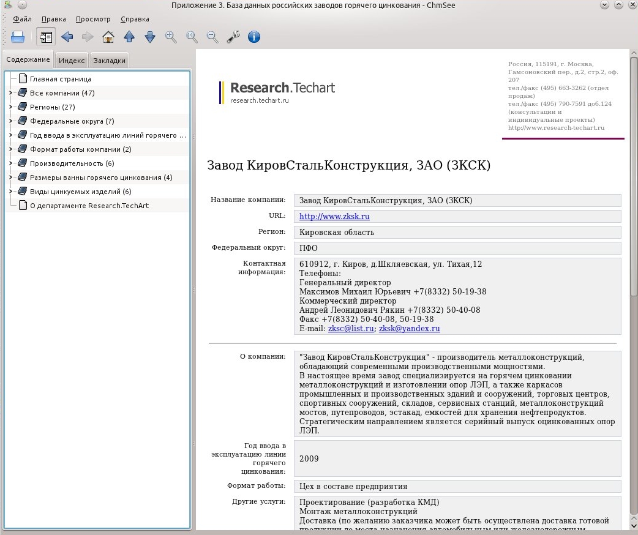Click the Кировская область region value
Image resolution: width=638 pixels, height=535 pixels.
click(337, 233)
